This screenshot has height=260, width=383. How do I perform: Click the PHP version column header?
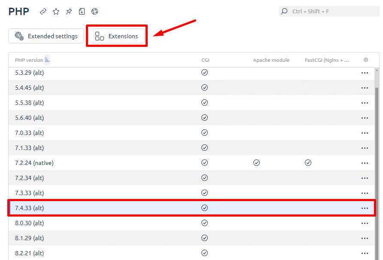[29, 60]
